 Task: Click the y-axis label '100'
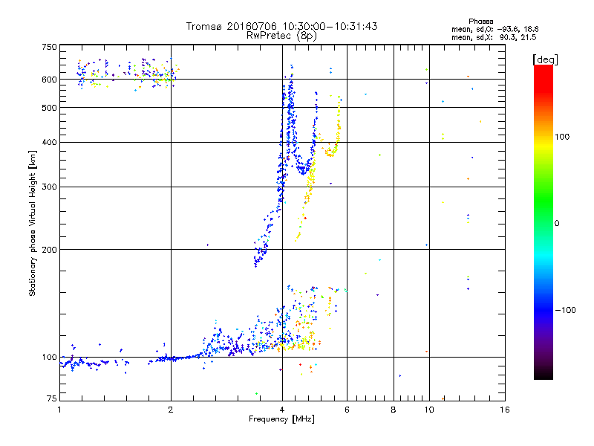pyautogui.click(x=49, y=357)
